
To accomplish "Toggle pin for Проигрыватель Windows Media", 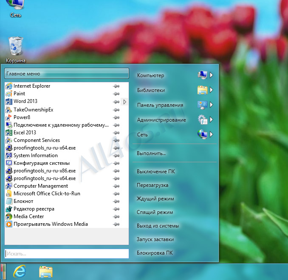I will [x=116, y=224].
